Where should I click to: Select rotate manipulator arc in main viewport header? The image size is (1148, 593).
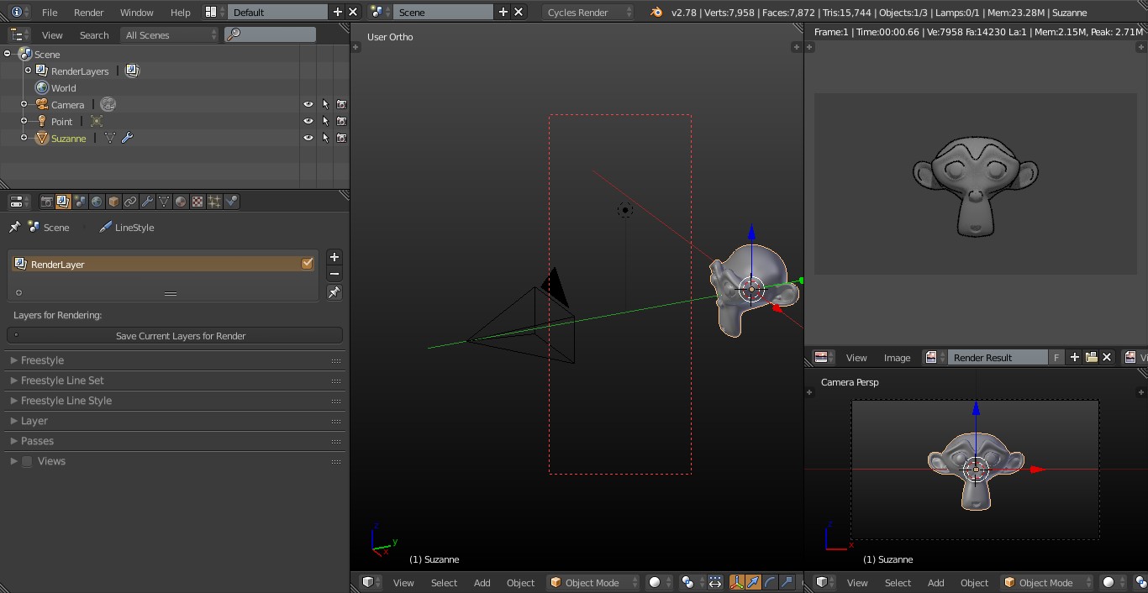[770, 582]
